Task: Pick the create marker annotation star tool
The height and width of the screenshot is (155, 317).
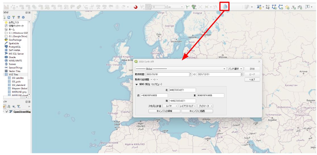Action: (x=287, y=7)
